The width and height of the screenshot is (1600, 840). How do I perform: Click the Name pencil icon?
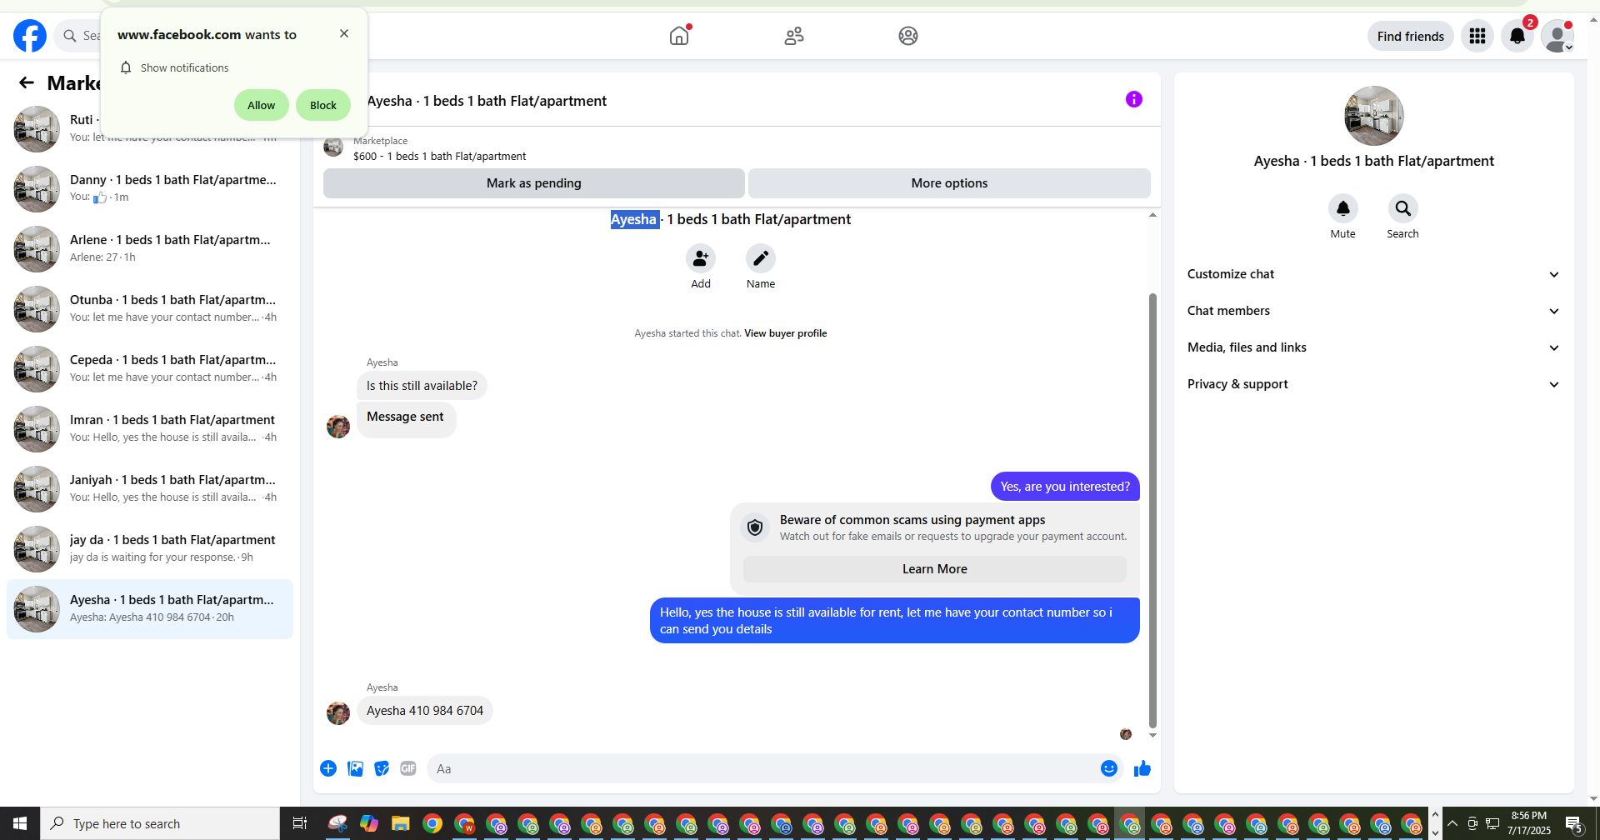tap(761, 258)
